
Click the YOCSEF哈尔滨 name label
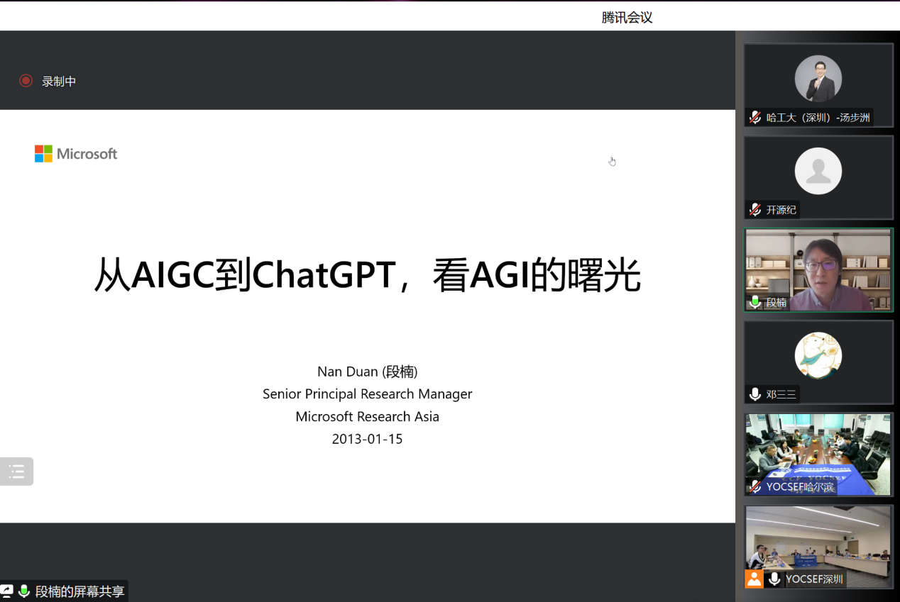click(800, 486)
